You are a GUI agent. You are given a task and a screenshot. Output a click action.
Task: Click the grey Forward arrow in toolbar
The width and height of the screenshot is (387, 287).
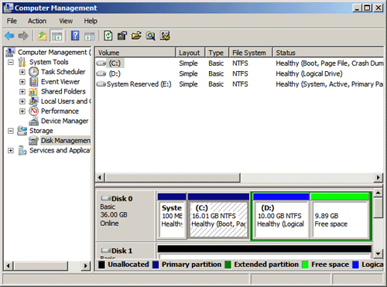(x=23, y=36)
